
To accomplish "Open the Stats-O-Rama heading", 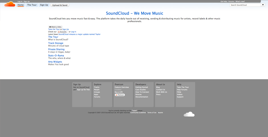I will [x=56, y=56].
